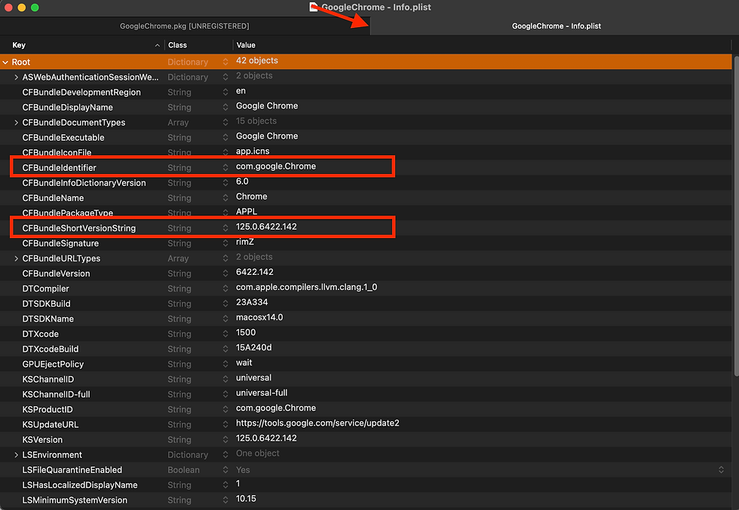
Task: Change class type of CFBundleIdentifier row
Action: click(225, 168)
